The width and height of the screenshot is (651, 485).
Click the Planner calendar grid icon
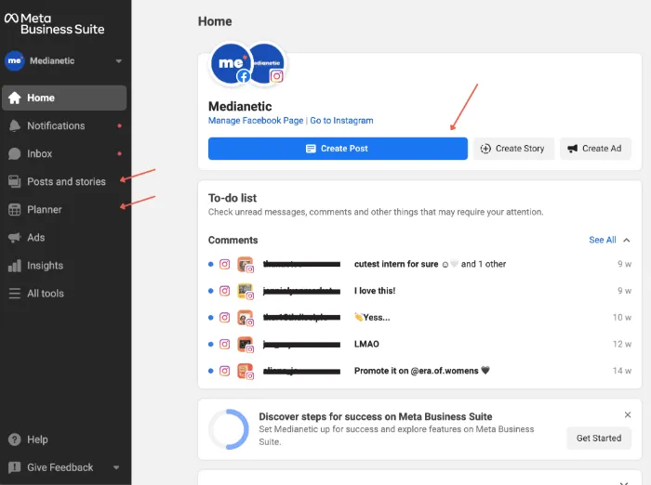pos(15,210)
